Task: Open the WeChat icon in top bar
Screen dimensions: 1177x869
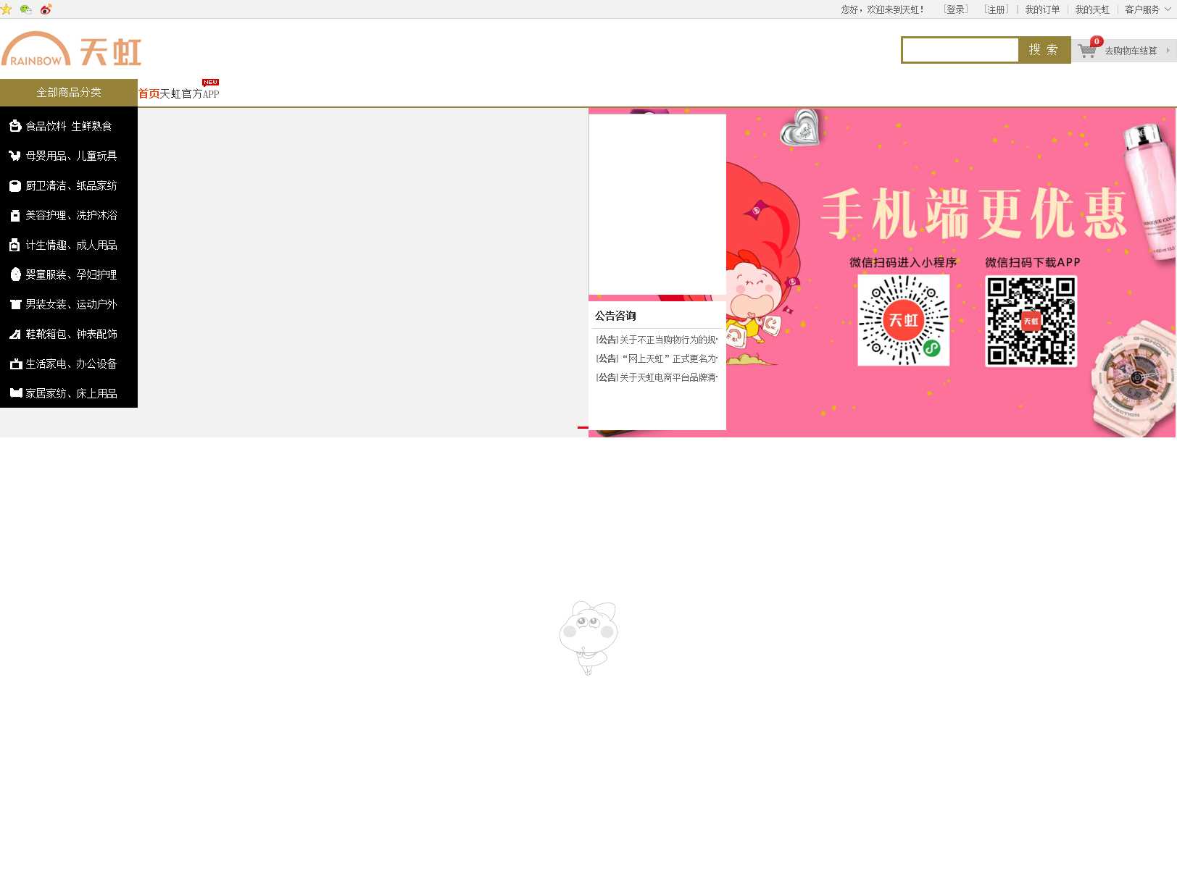Action: pos(26,9)
